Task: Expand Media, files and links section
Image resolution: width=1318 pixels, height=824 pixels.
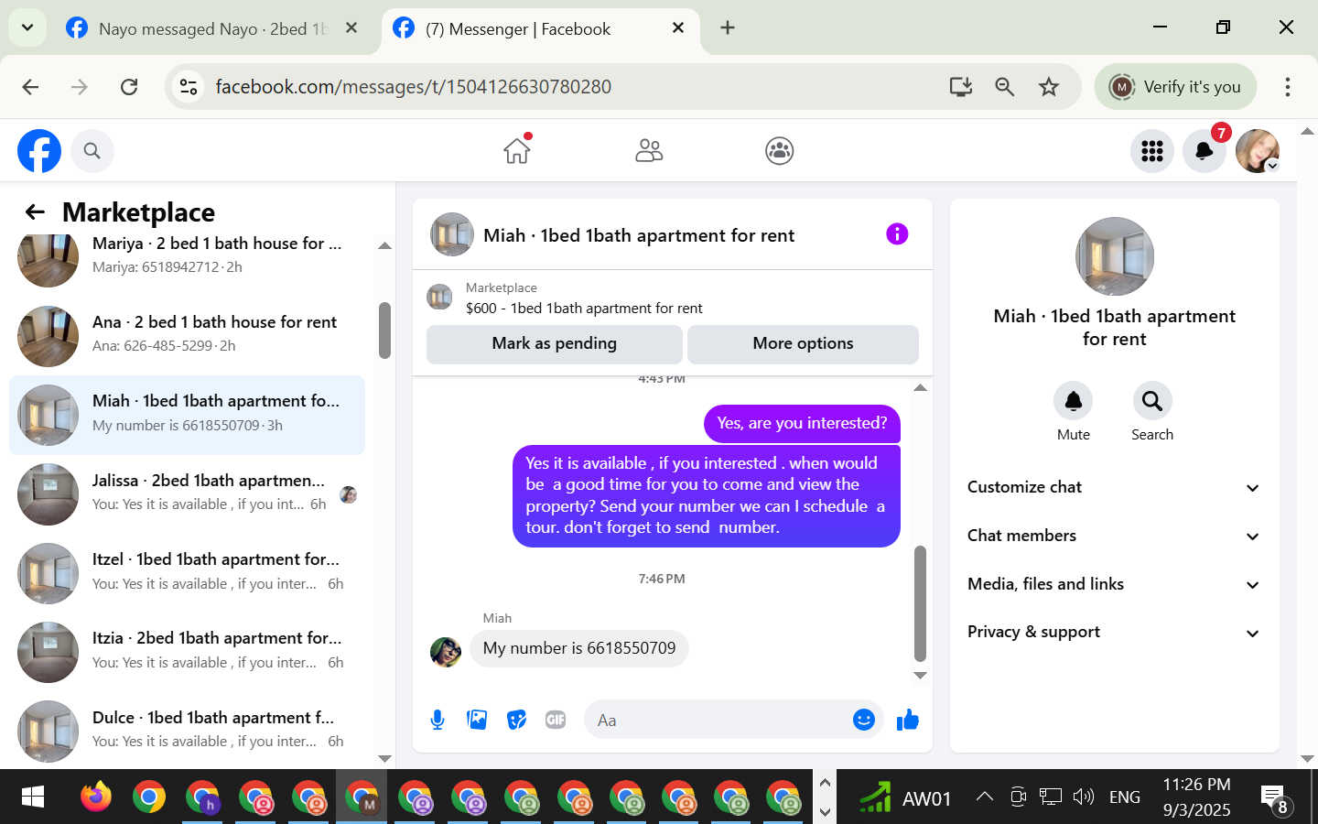Action: [1114, 584]
